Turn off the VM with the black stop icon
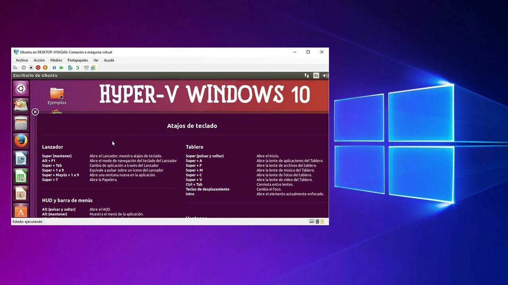The width and height of the screenshot is (508, 285). (x=31, y=68)
